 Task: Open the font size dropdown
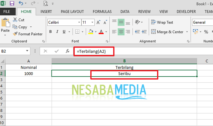[x=93, y=22]
